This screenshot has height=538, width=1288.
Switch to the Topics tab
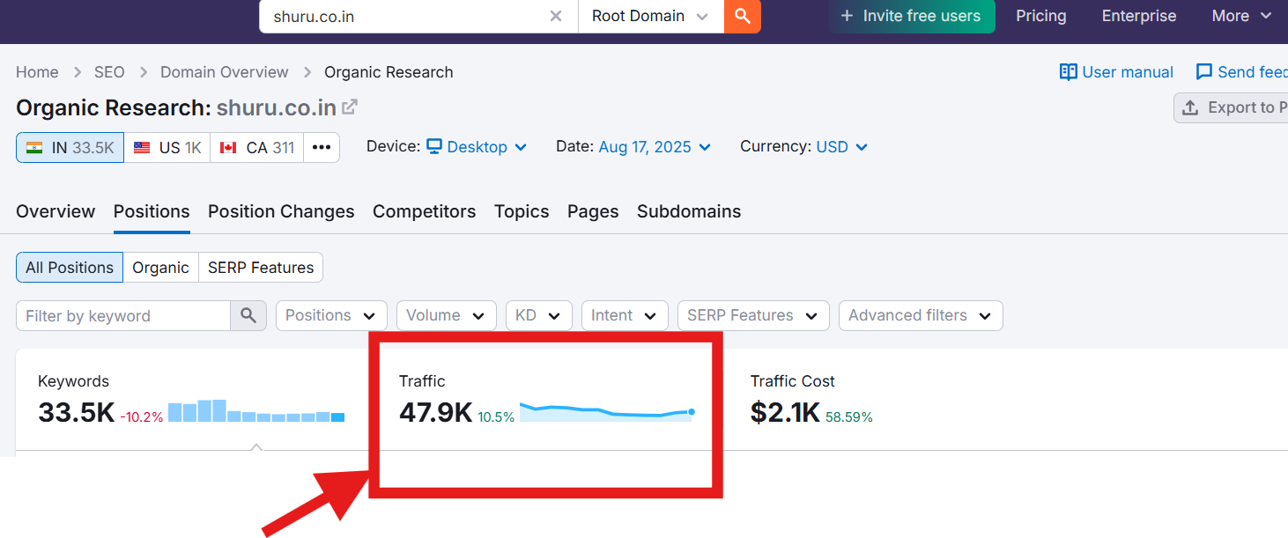(522, 211)
